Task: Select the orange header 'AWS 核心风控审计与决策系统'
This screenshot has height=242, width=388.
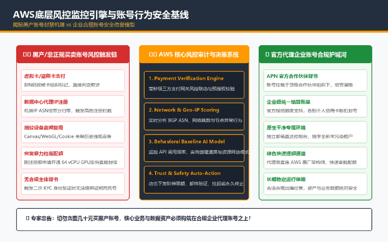Action: pyautogui.click(x=194, y=54)
